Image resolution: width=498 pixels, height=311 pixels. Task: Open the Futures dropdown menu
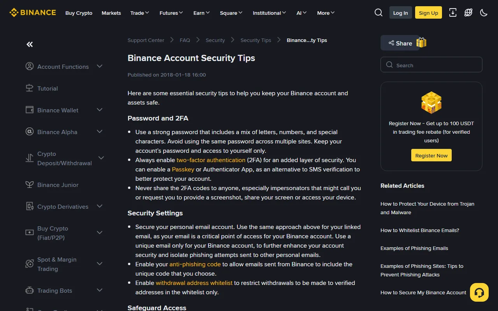point(171,13)
